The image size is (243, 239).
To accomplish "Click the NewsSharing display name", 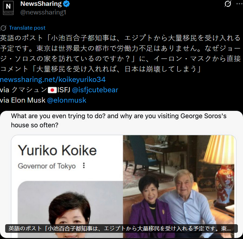I will (x=41, y=4).
